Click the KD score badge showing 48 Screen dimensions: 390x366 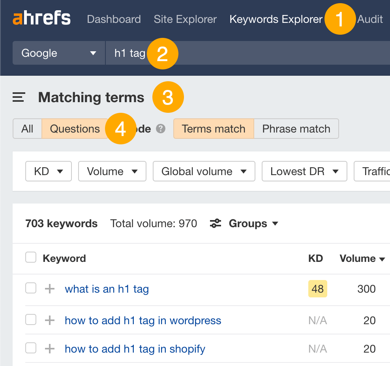tap(317, 288)
